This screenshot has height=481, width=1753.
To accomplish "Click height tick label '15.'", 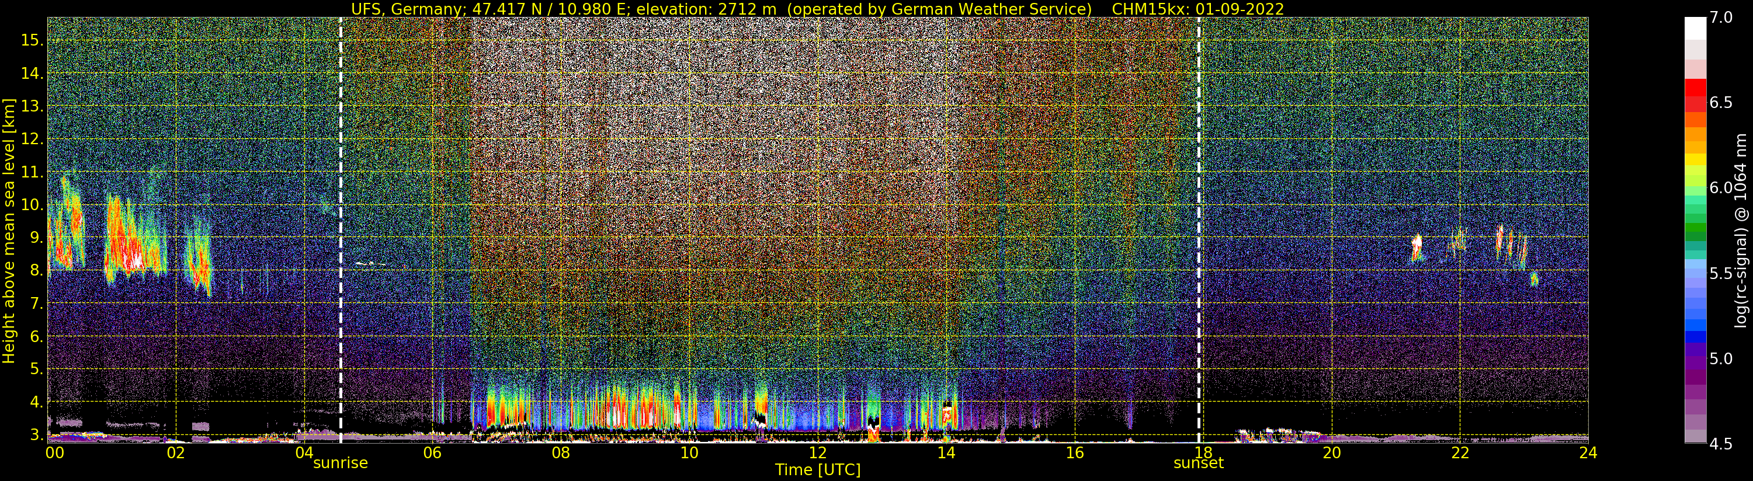I will [32, 40].
